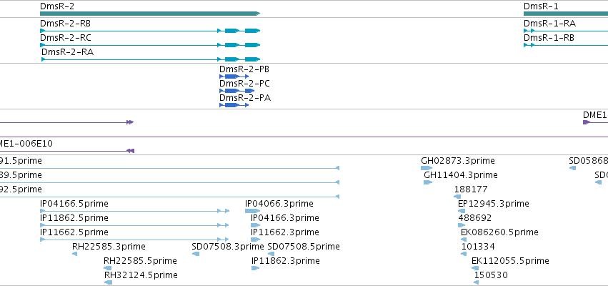Click the DmsR-2-RC transcript exon block

tap(232, 45)
